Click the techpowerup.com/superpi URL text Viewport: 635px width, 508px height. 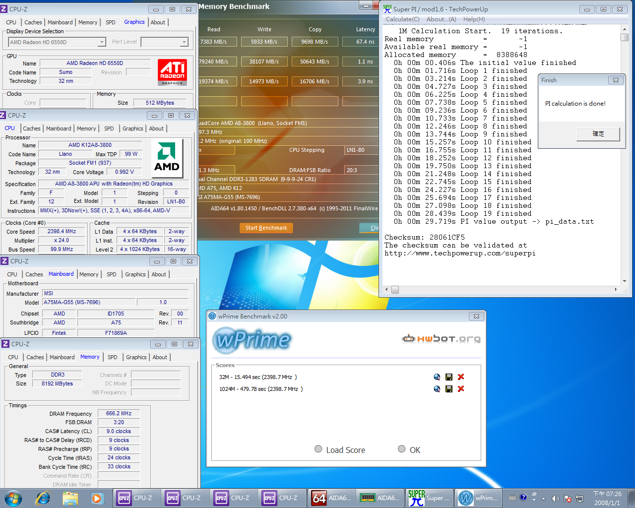point(460,254)
